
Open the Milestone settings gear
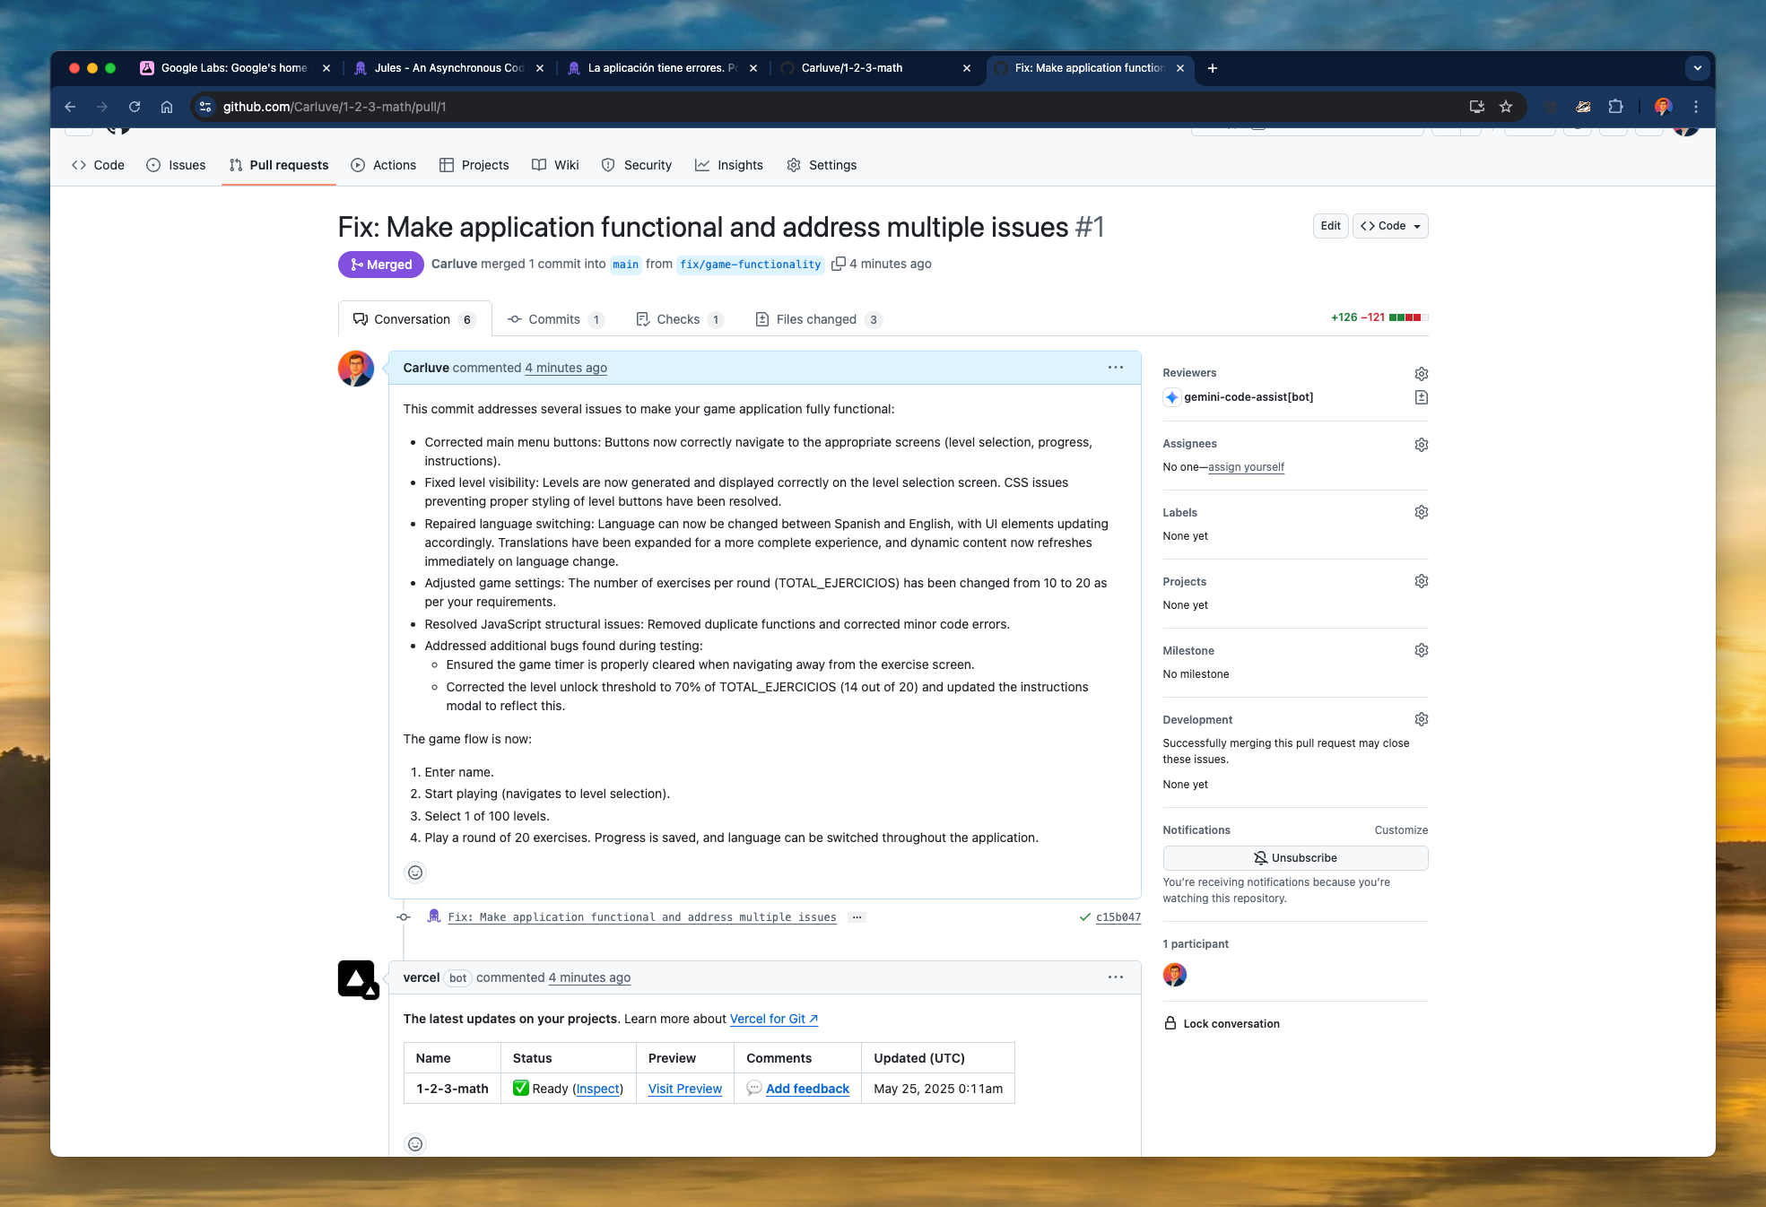click(x=1421, y=649)
